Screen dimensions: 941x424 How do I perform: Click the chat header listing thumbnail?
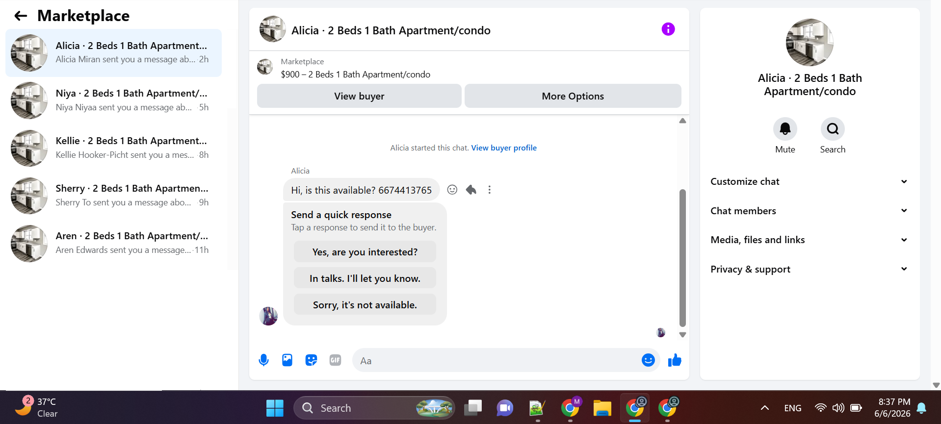(x=272, y=29)
